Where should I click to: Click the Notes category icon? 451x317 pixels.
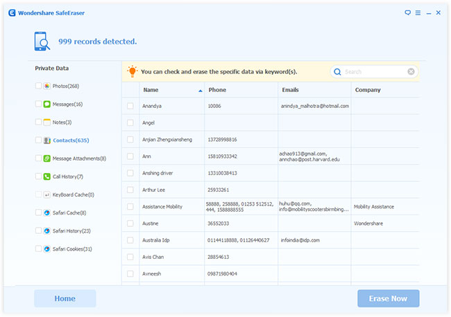coord(46,123)
